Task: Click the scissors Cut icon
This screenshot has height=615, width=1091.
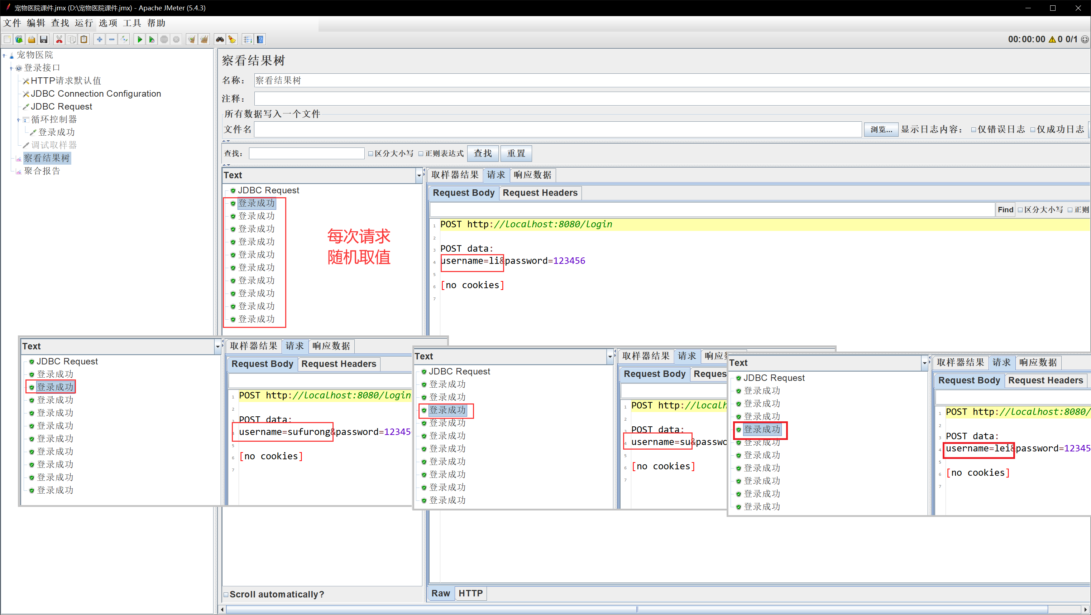Action: (59, 39)
